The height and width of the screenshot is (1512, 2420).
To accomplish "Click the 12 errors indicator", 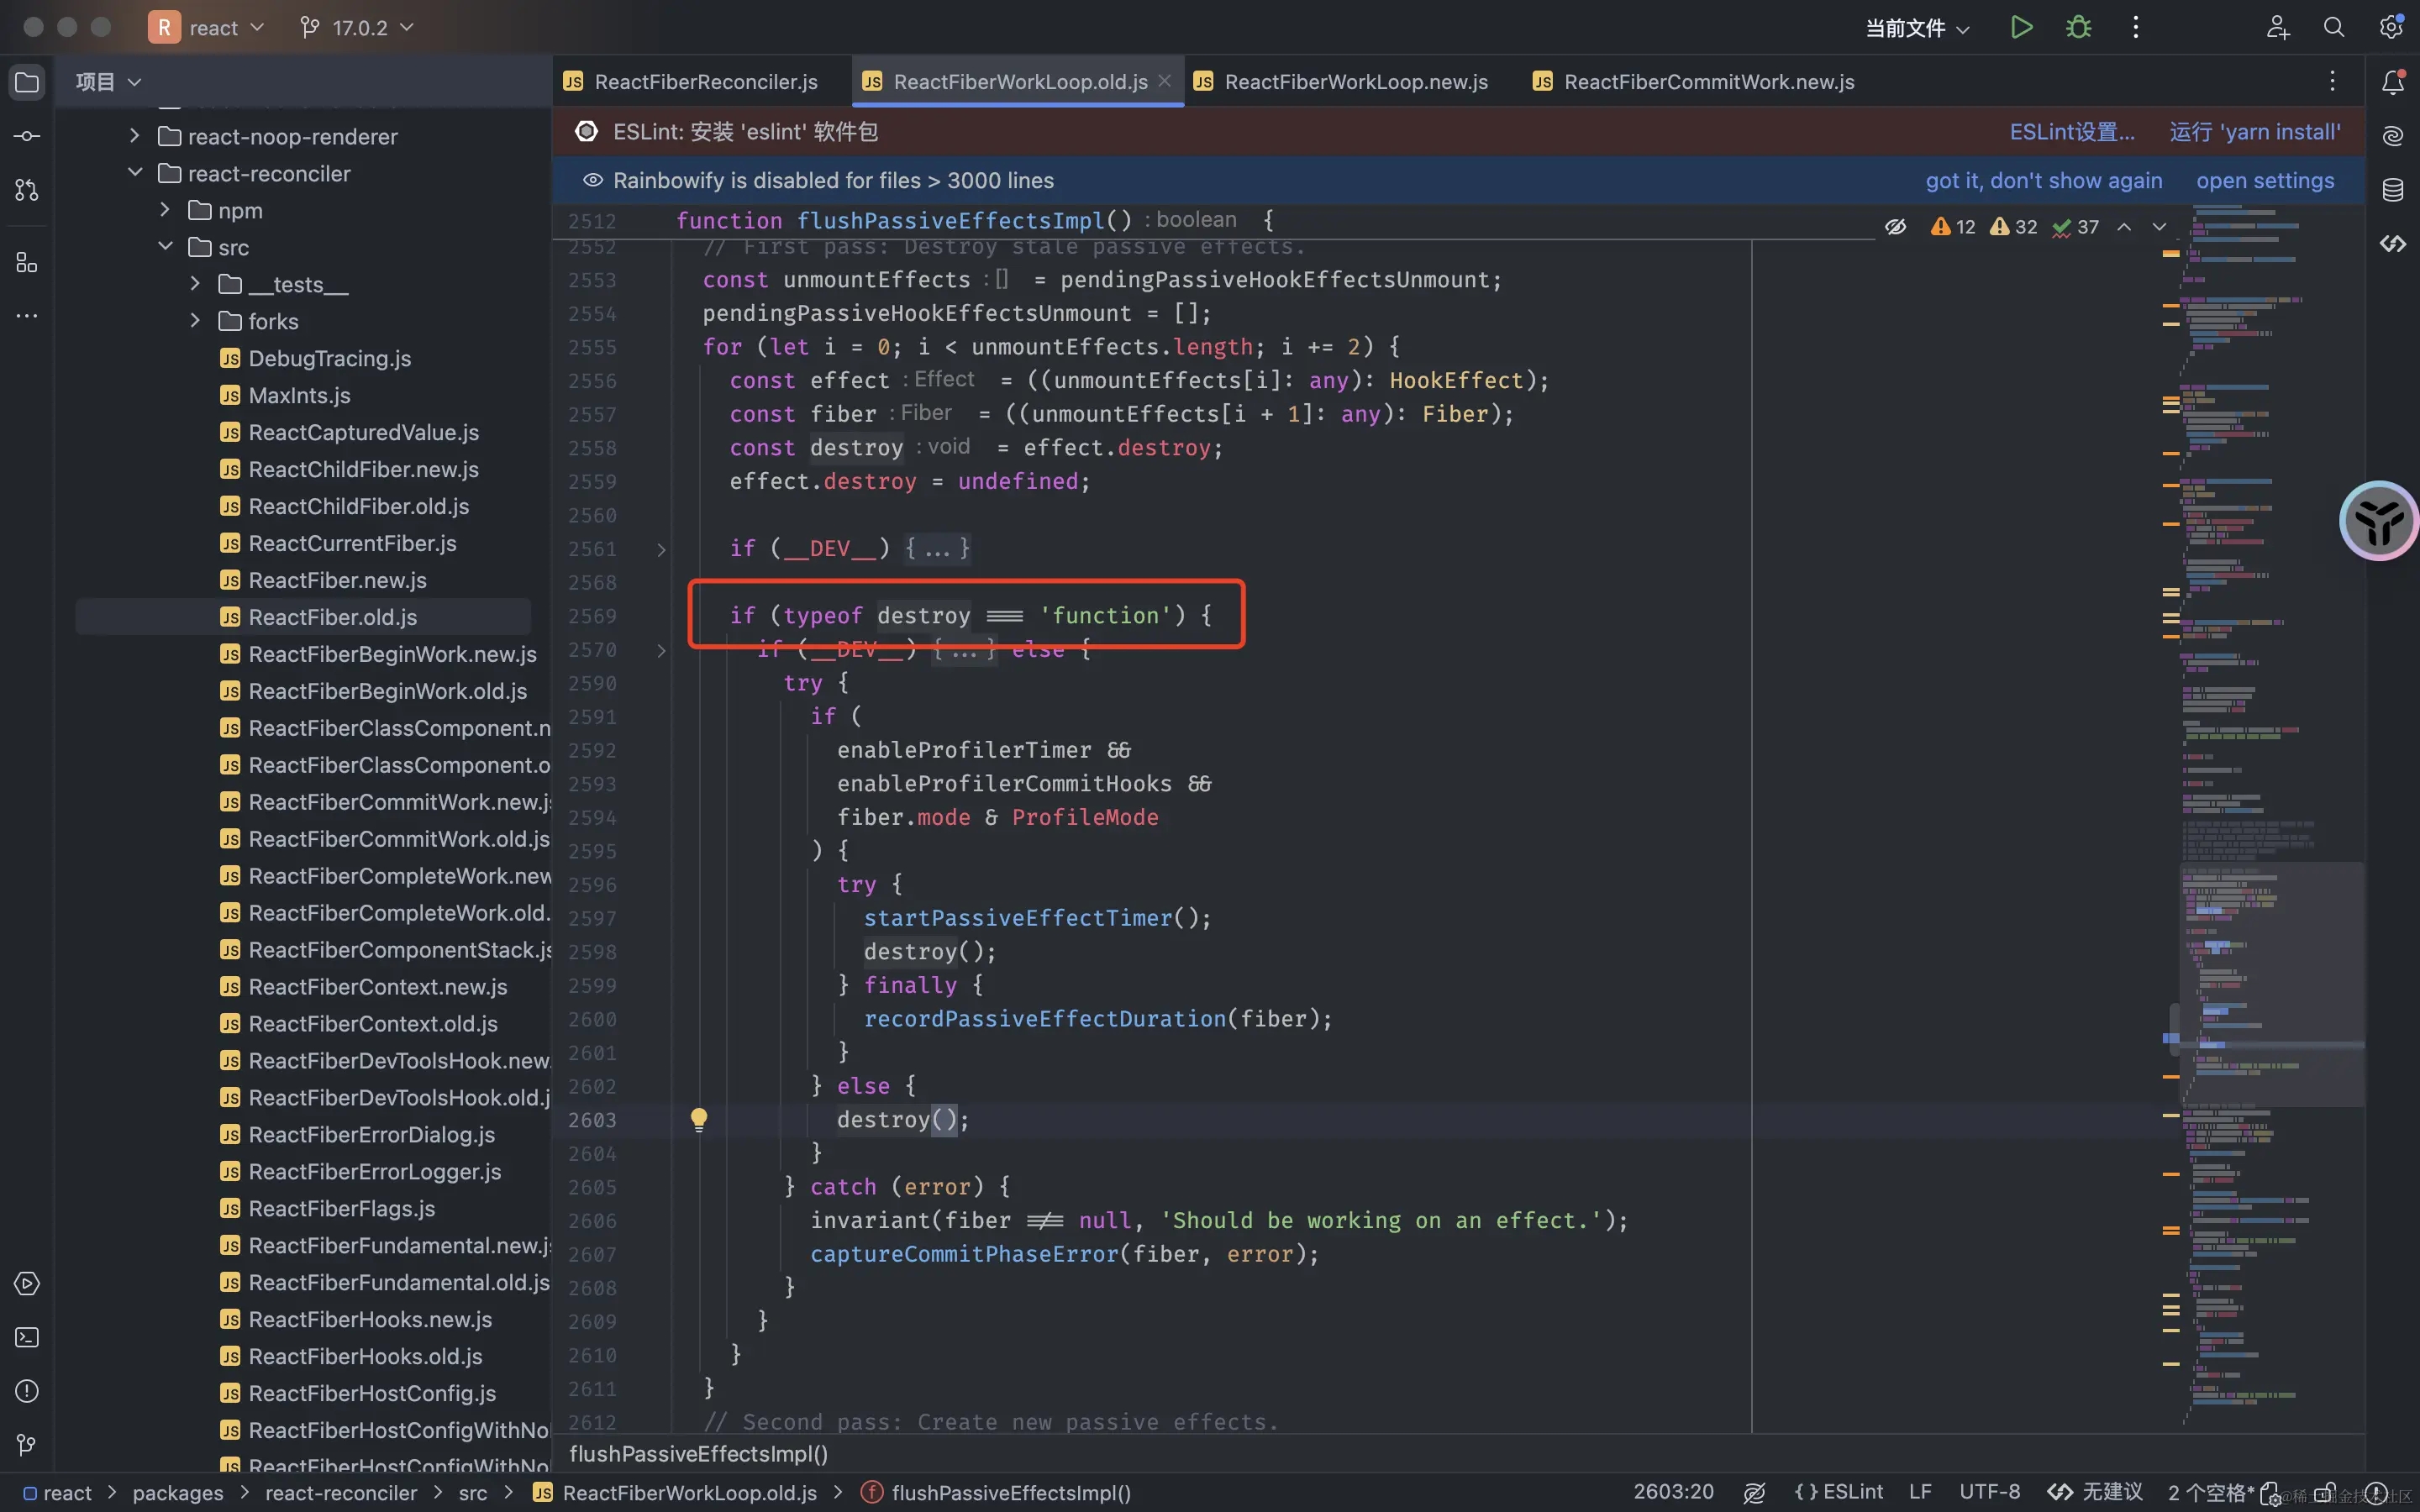I will click(1953, 227).
